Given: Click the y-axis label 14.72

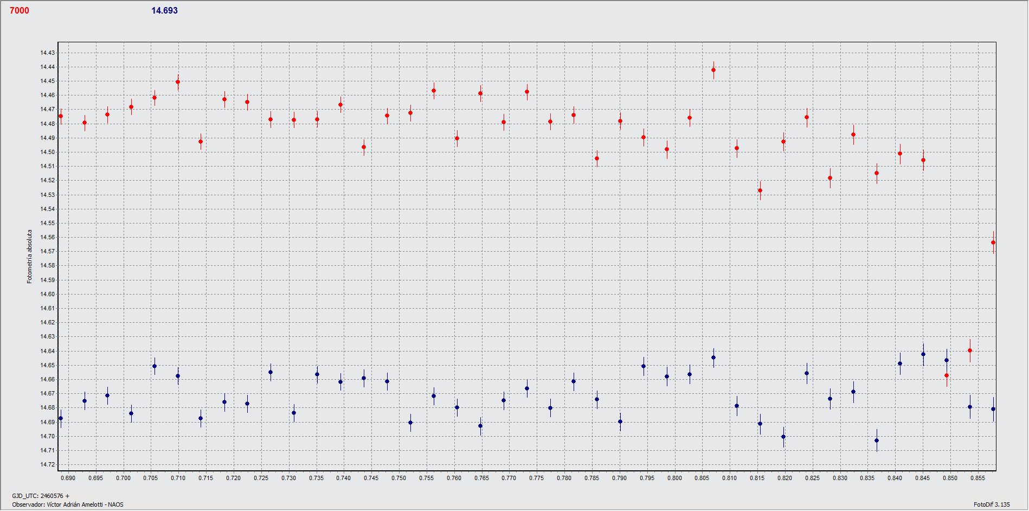Looking at the screenshot, I should click(47, 464).
